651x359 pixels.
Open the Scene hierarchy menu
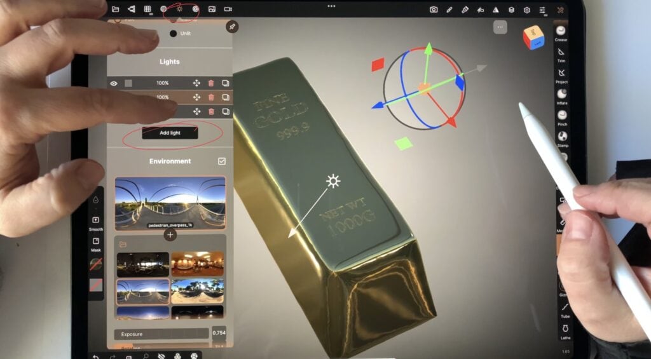coord(132,9)
